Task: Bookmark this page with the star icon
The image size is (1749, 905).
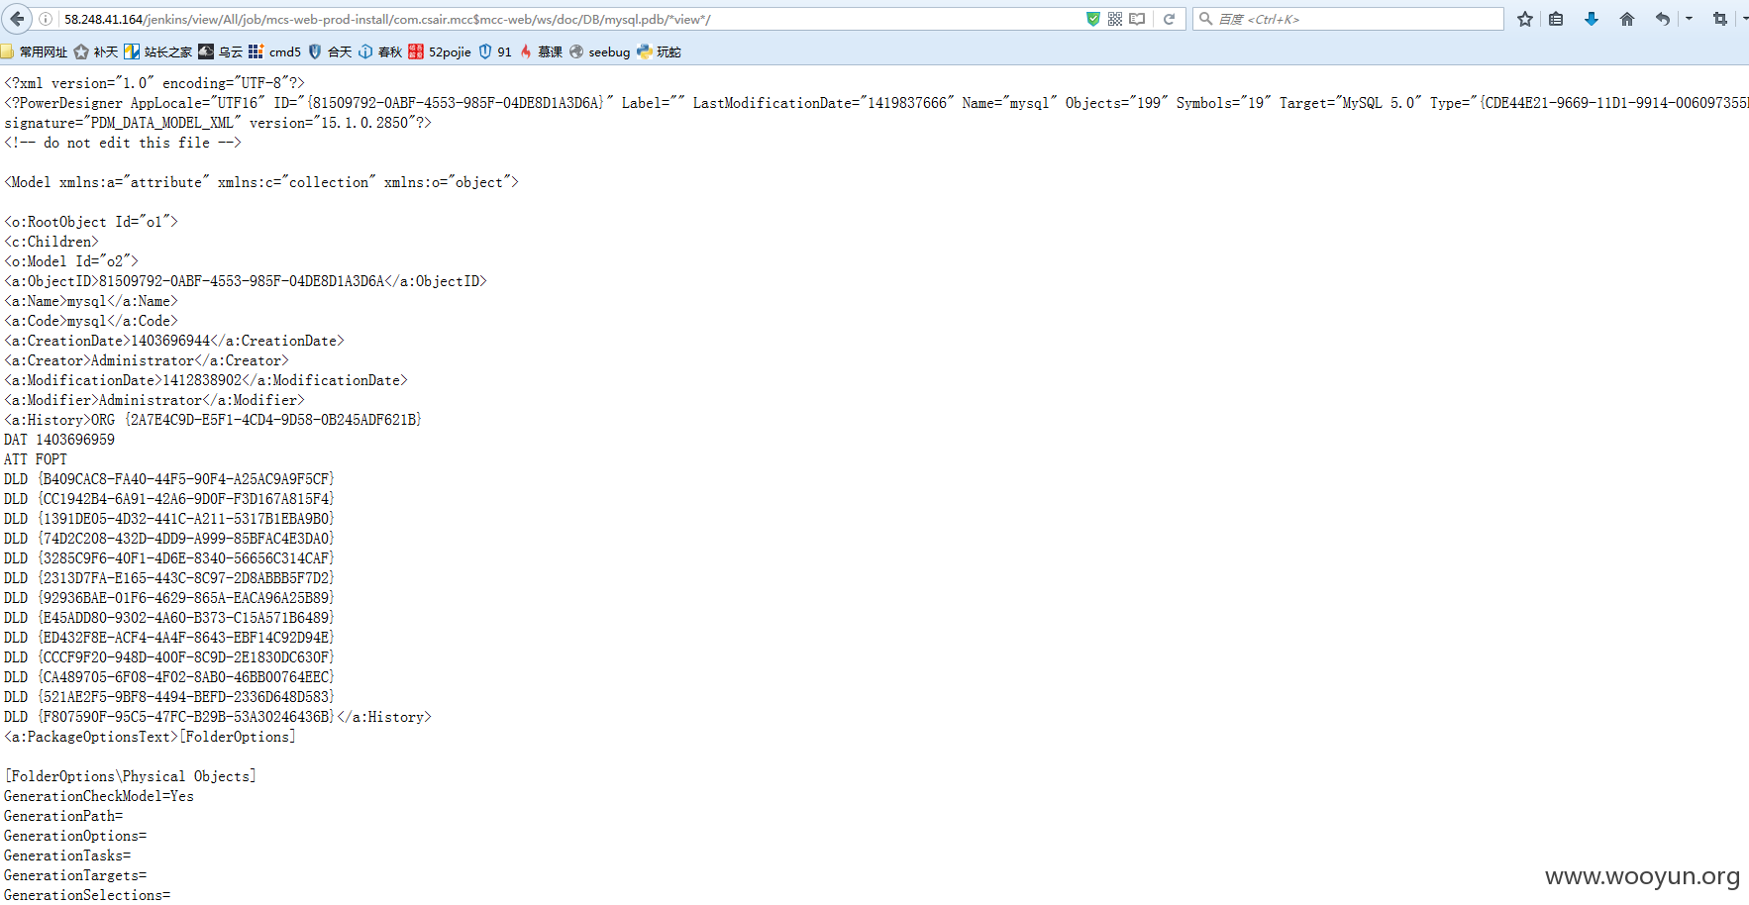Action: click(x=1525, y=19)
